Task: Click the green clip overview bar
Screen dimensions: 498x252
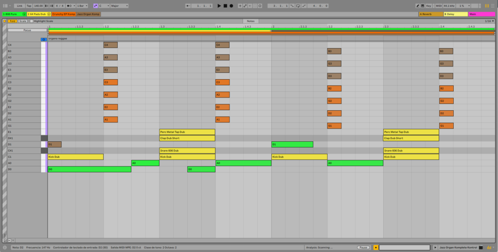Action: tap(271, 29)
